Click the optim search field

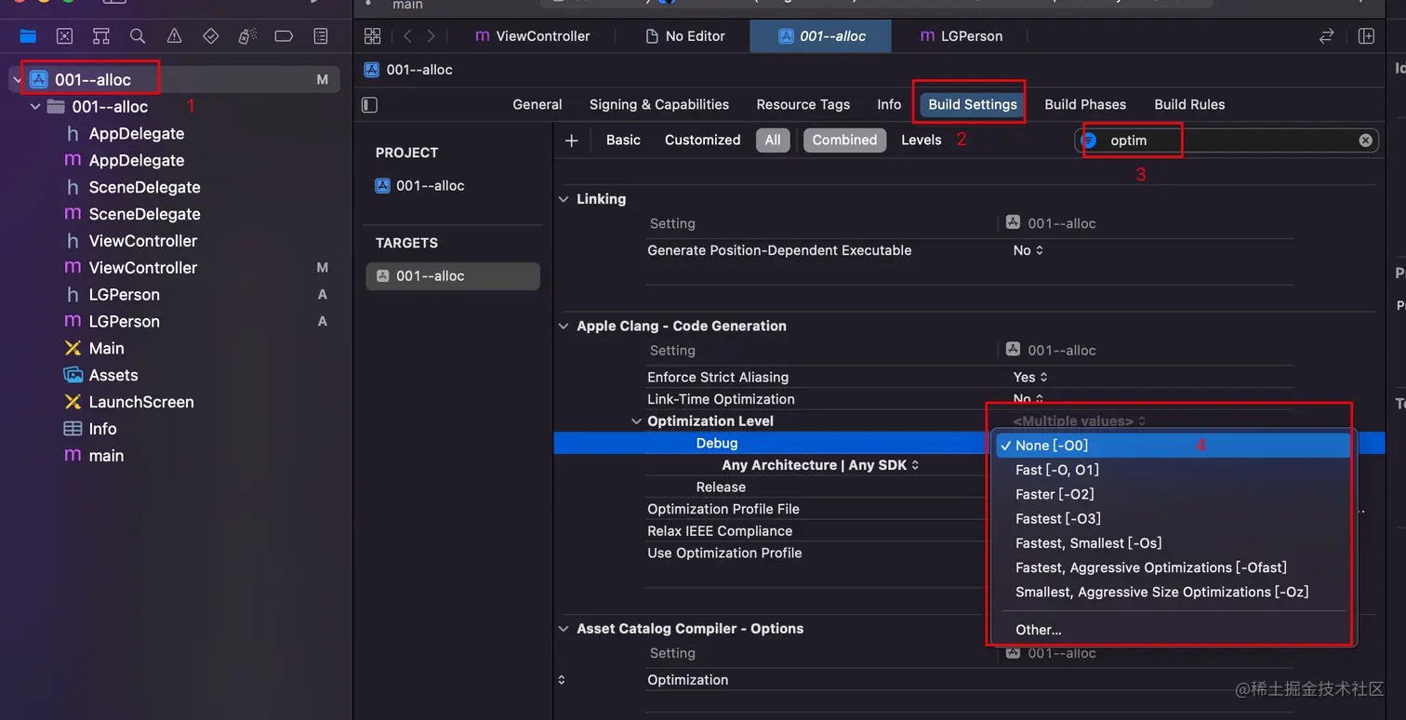(1227, 140)
